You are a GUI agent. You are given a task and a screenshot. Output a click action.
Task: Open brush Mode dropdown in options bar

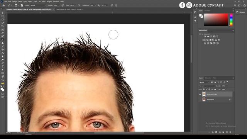click(38, 5)
